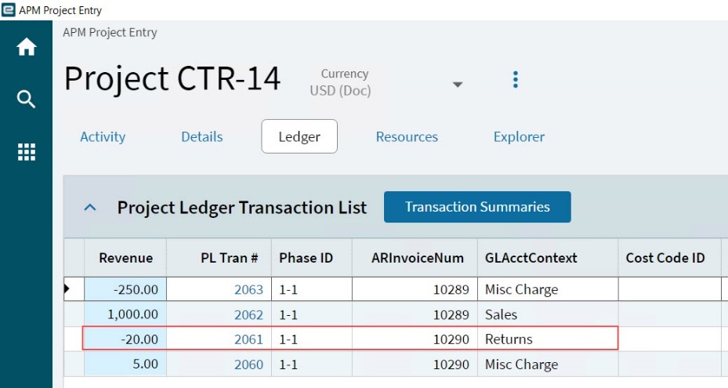Select the row indicator for transaction 2063
The width and height of the screenshot is (728, 388).
pyautogui.click(x=74, y=289)
